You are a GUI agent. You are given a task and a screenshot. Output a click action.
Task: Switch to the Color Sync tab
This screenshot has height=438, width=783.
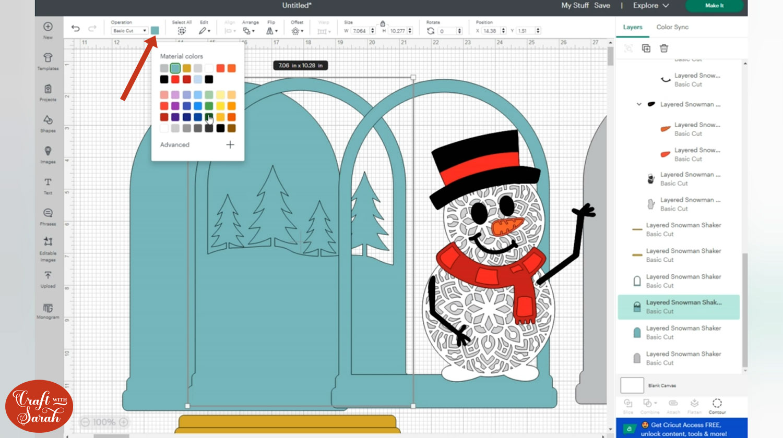click(x=672, y=27)
